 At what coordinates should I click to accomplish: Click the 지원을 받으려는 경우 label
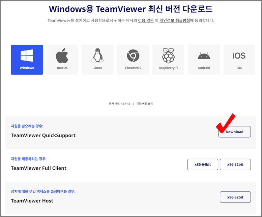click(x=27, y=126)
